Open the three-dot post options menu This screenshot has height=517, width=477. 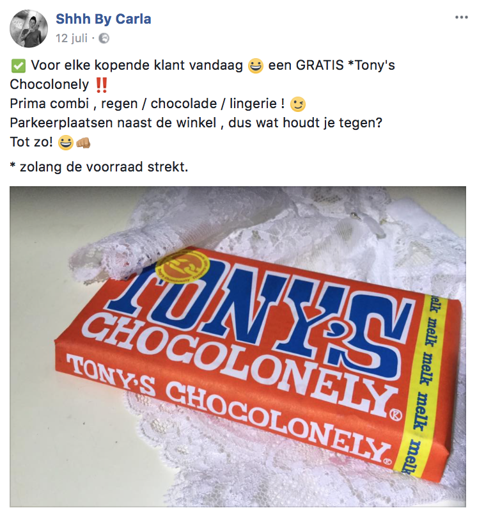pos(461,17)
